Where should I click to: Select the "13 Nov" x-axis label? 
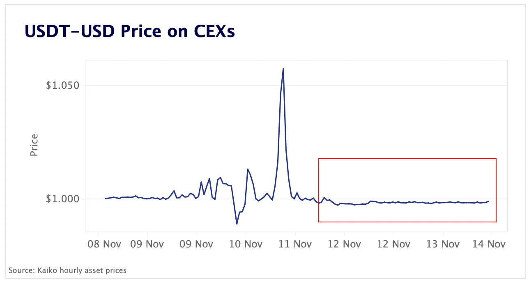(443, 244)
